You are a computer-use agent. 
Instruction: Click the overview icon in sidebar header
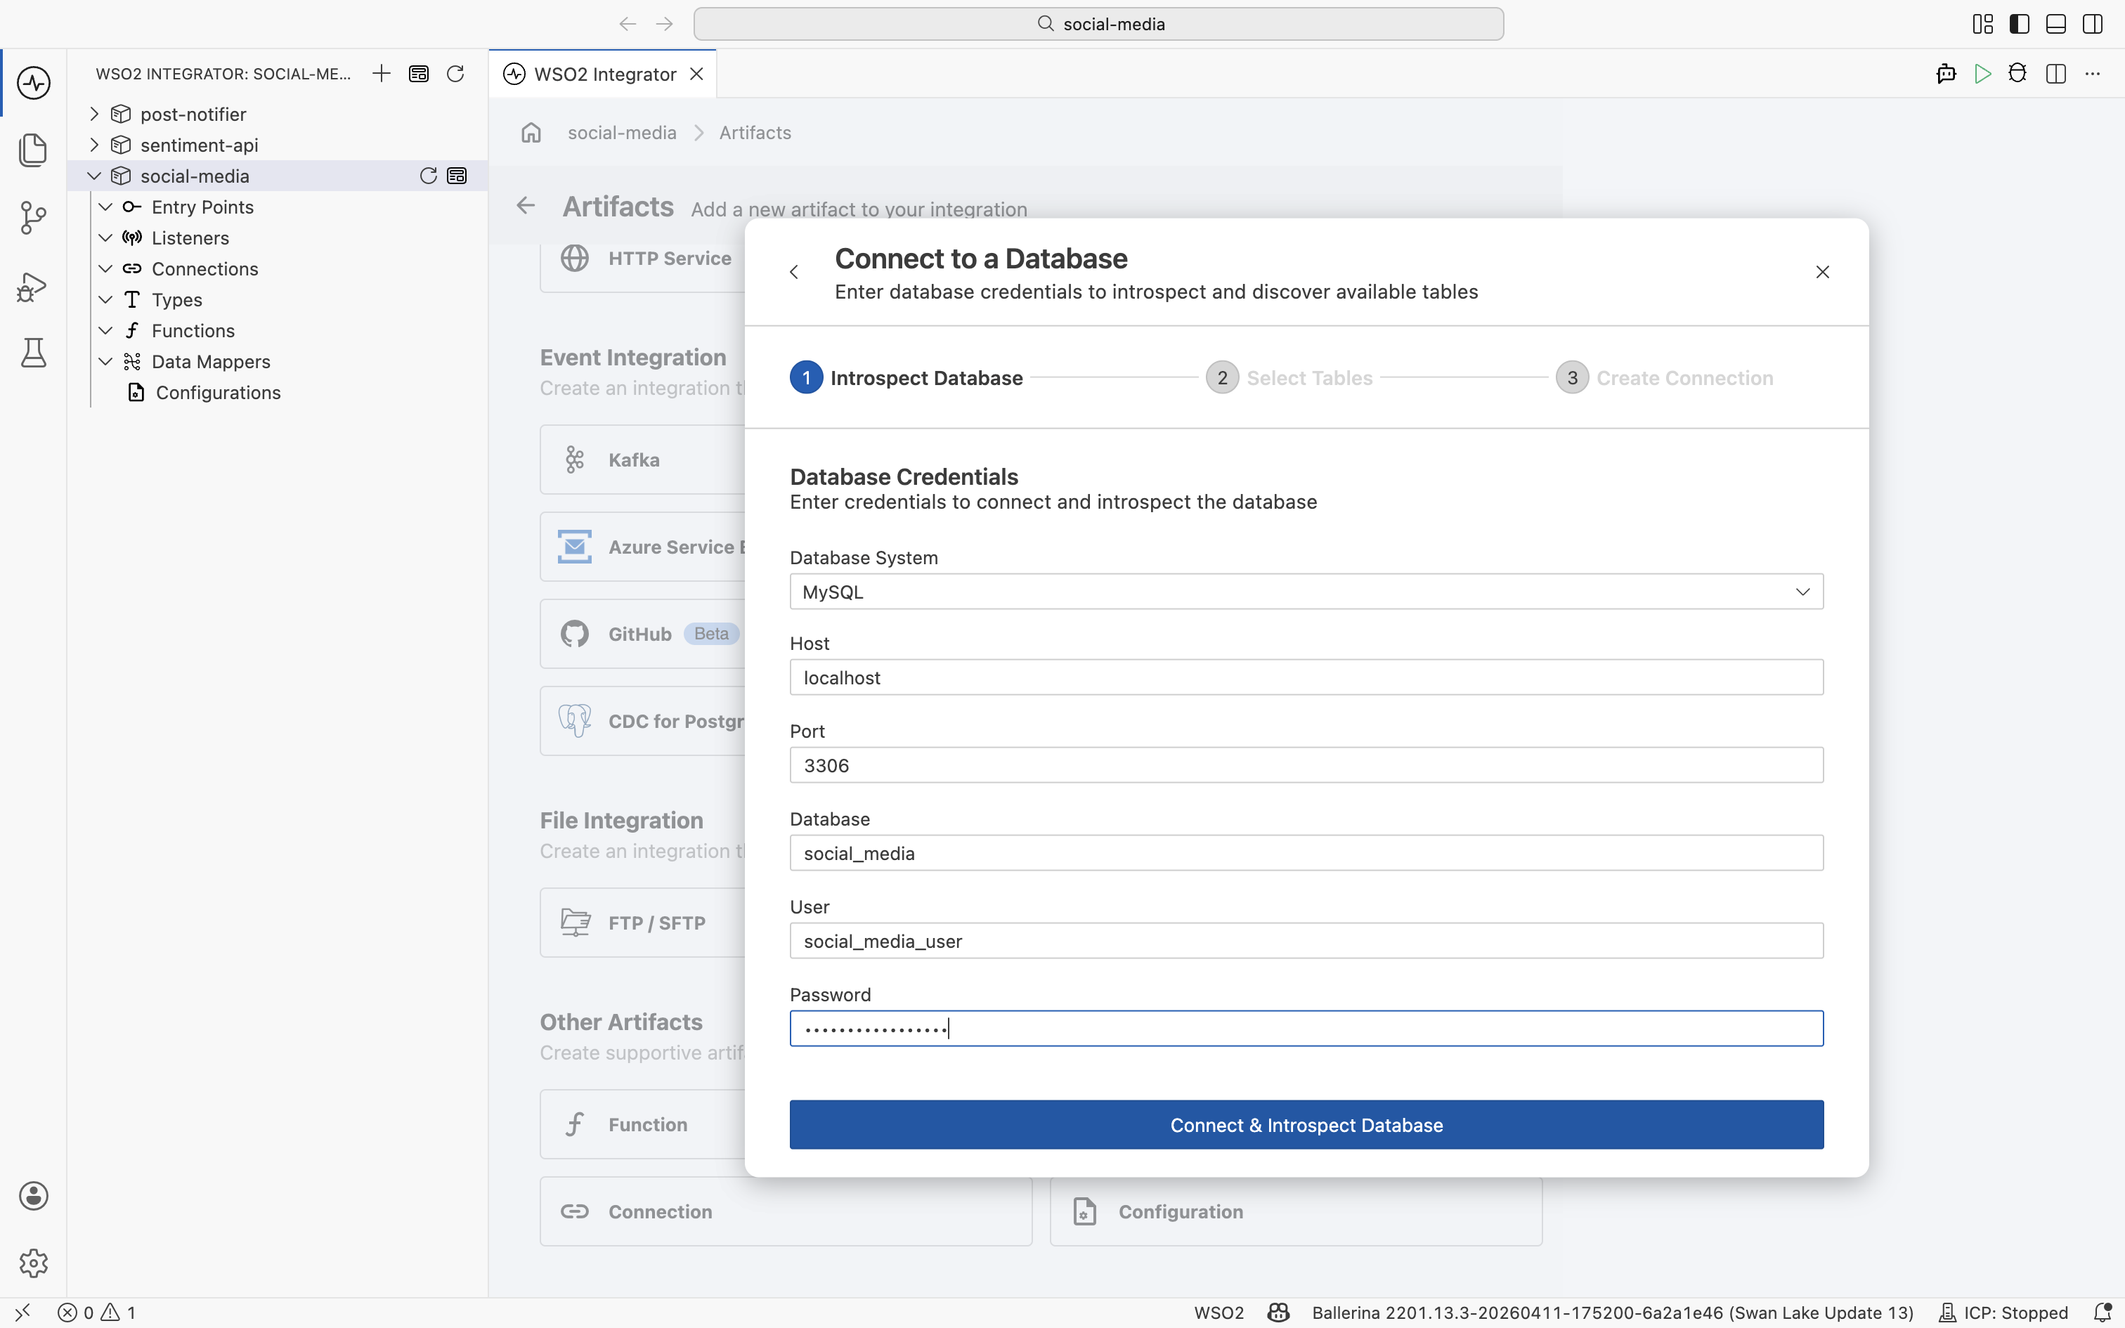click(419, 74)
